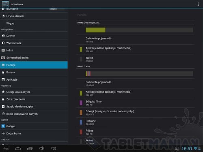Tap the plus icon for Dodaj konto
Viewport: 203px width, 152px height.
pos(3,133)
